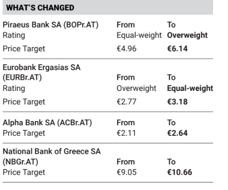The image size is (228, 190).
Task: Click Piraeus old rating Equal-weight
Action: coord(139,35)
